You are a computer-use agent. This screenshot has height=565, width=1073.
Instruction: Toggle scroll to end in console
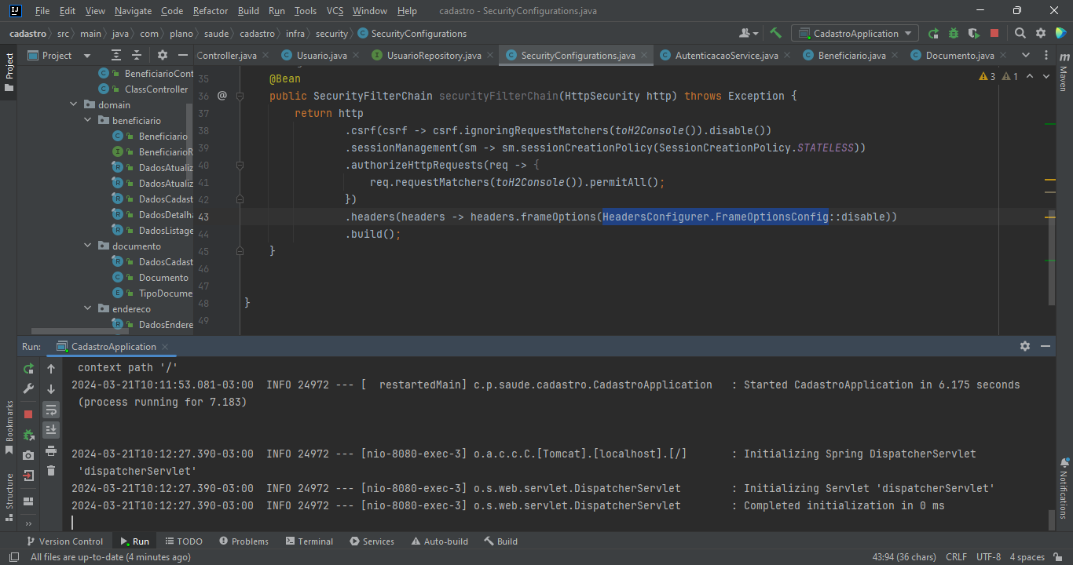(x=51, y=430)
